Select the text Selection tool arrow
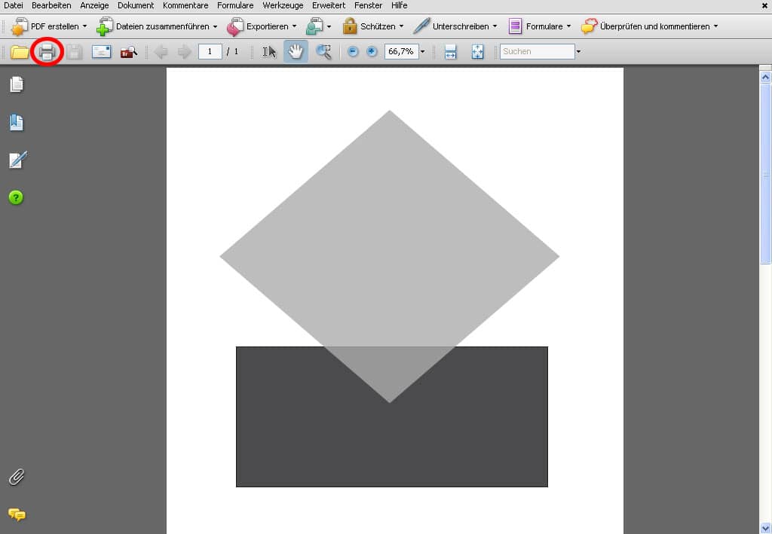This screenshot has height=534, width=772. [270, 51]
